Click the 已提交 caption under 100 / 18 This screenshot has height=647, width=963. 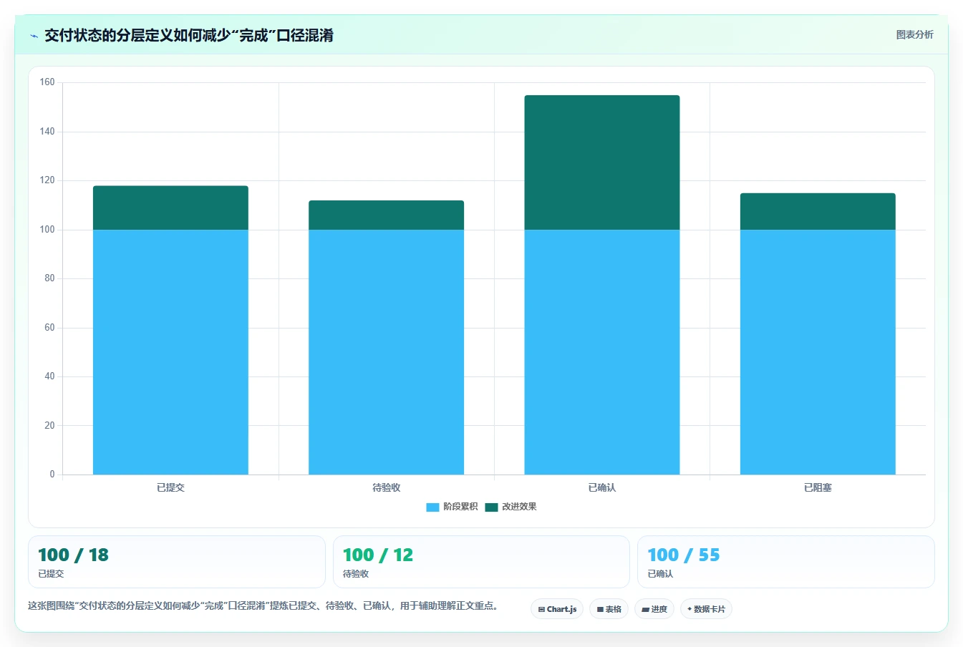point(51,574)
